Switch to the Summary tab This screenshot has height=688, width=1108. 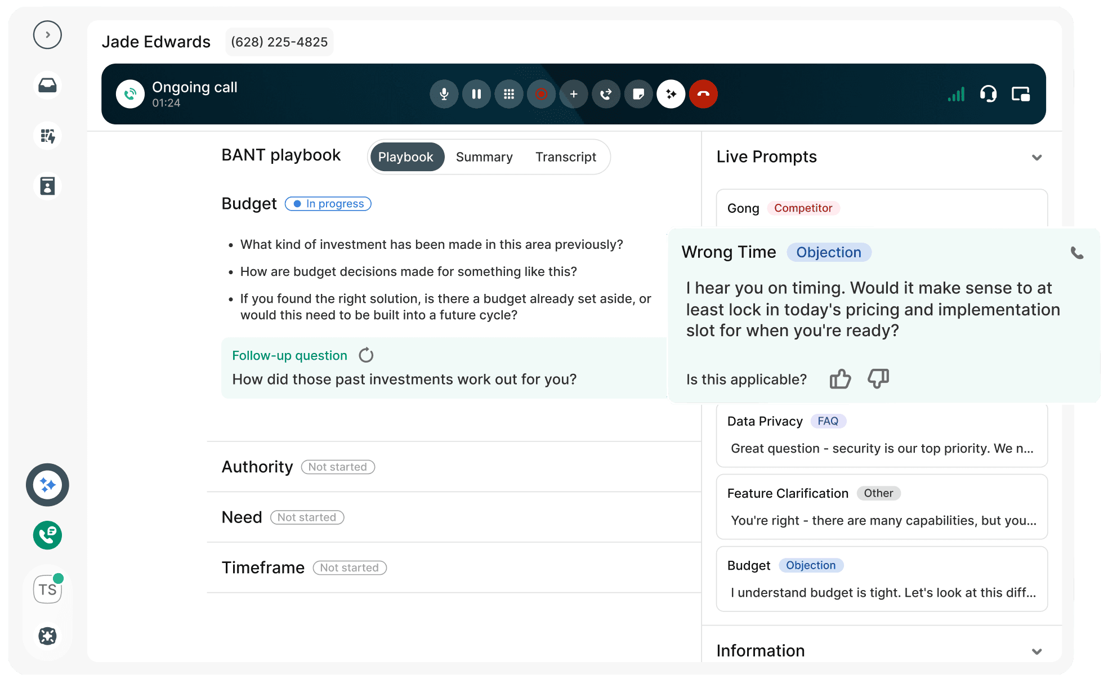pos(484,157)
